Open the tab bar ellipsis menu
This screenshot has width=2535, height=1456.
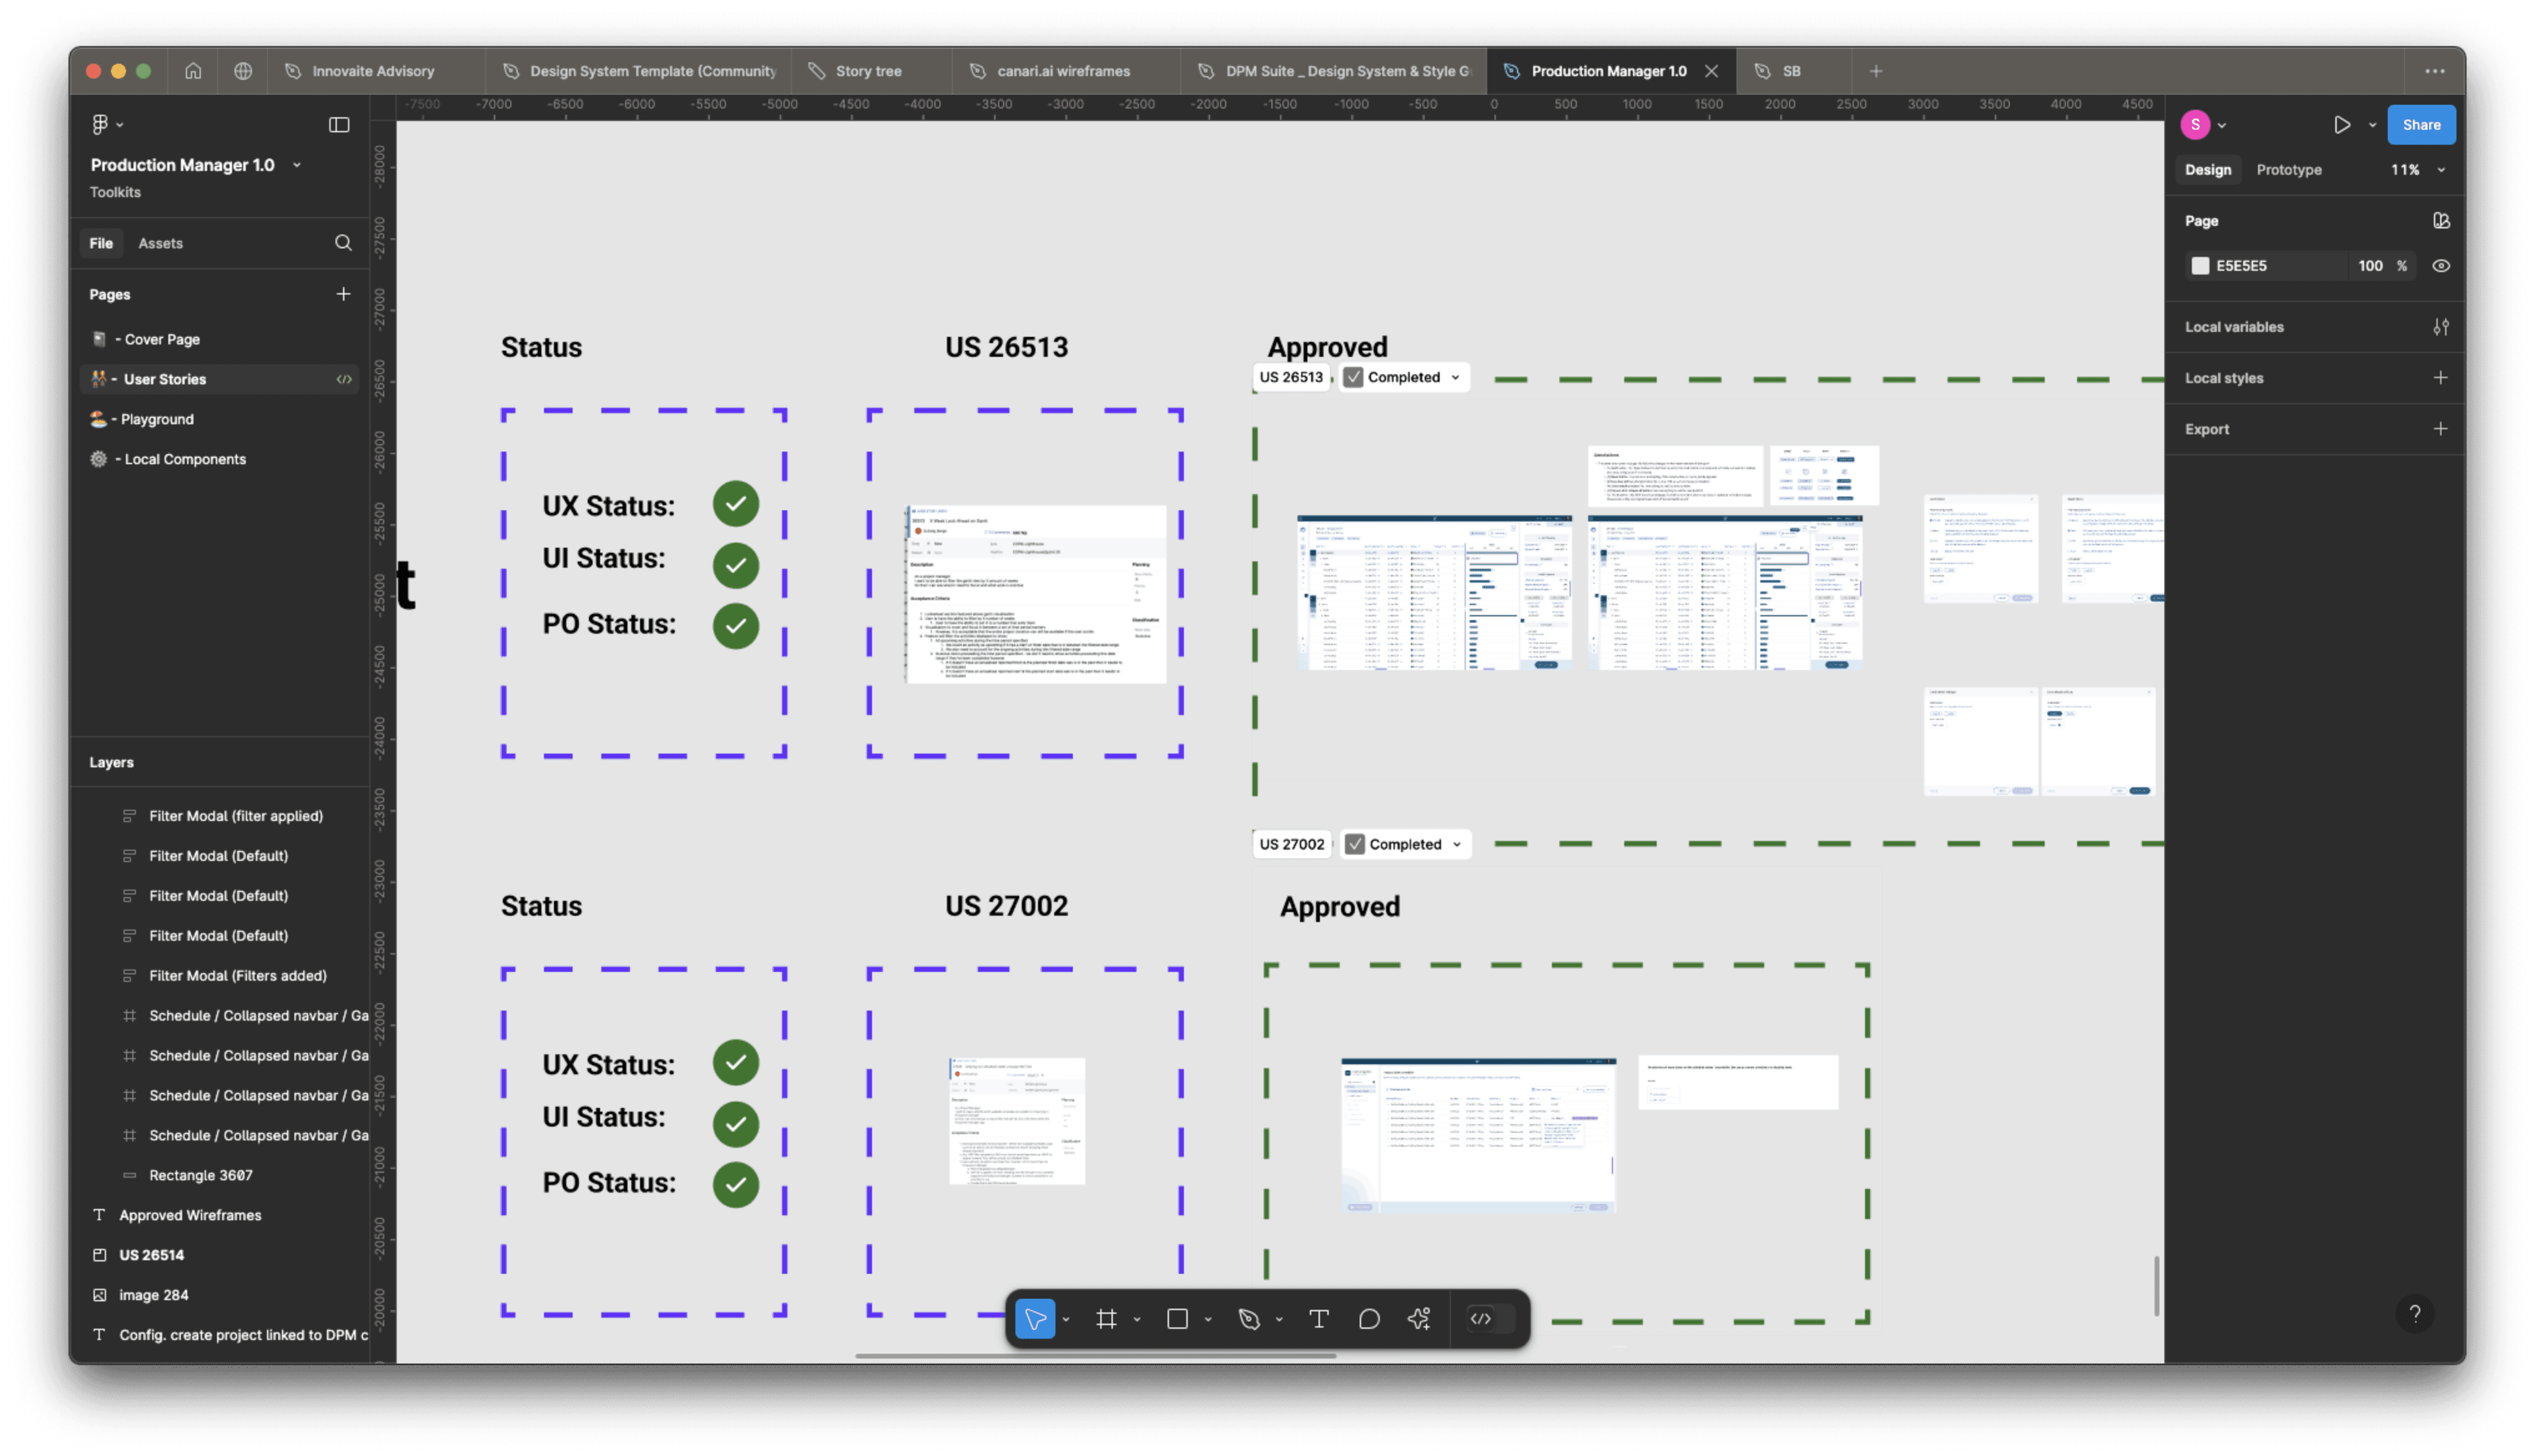click(2434, 71)
